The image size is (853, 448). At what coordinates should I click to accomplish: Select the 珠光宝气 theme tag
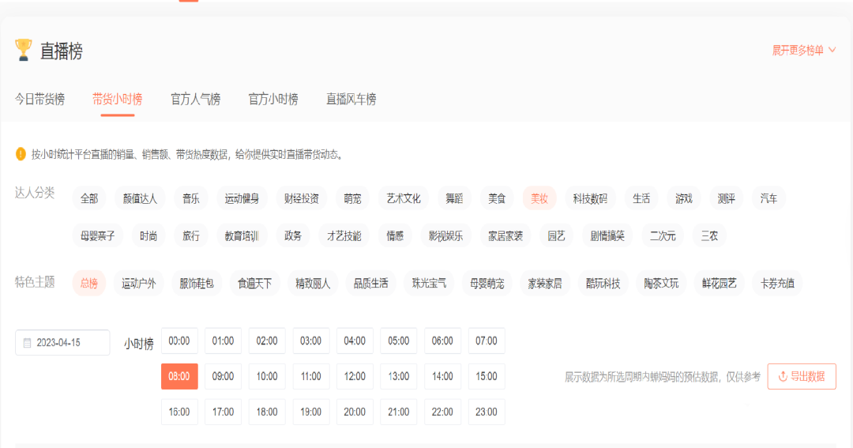pos(429,283)
